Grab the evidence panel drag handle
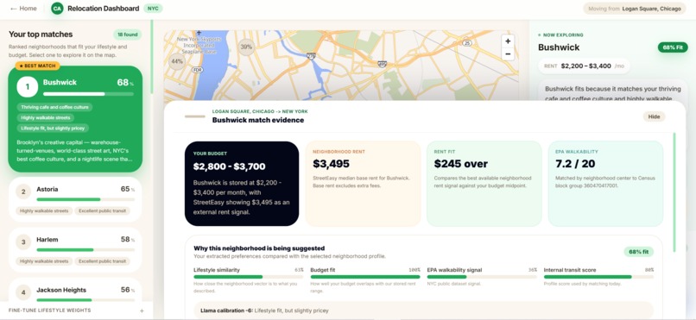This screenshot has height=320, width=696. point(195,116)
